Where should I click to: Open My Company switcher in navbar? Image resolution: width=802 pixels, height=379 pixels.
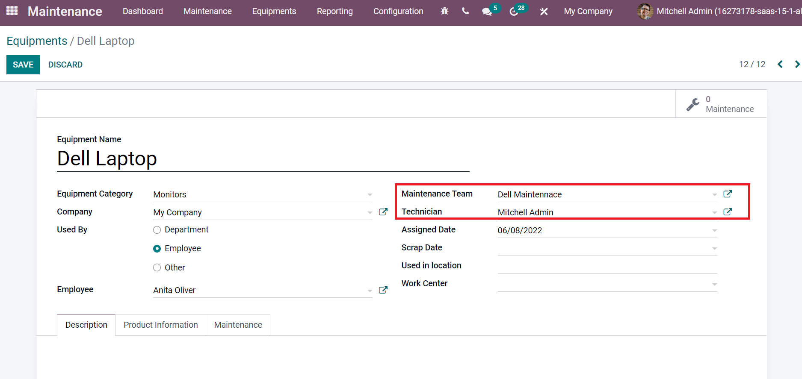(588, 12)
